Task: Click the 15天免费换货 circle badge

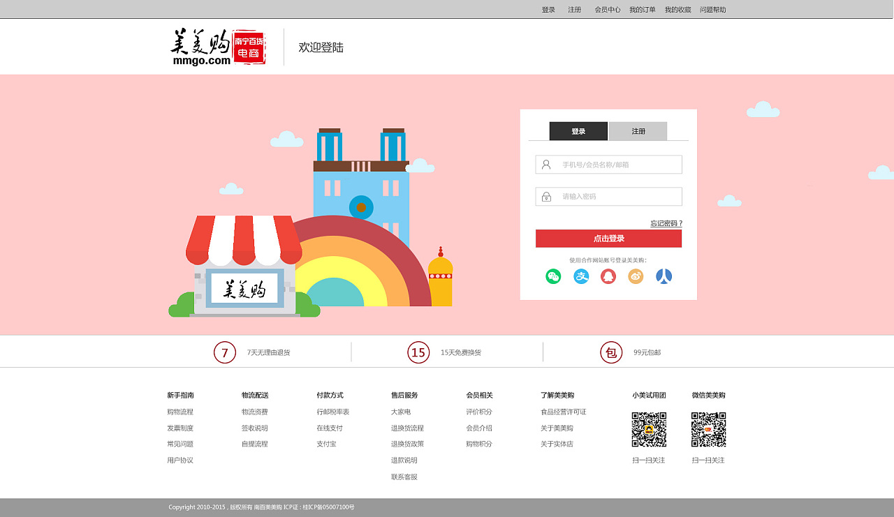Action: (x=418, y=352)
